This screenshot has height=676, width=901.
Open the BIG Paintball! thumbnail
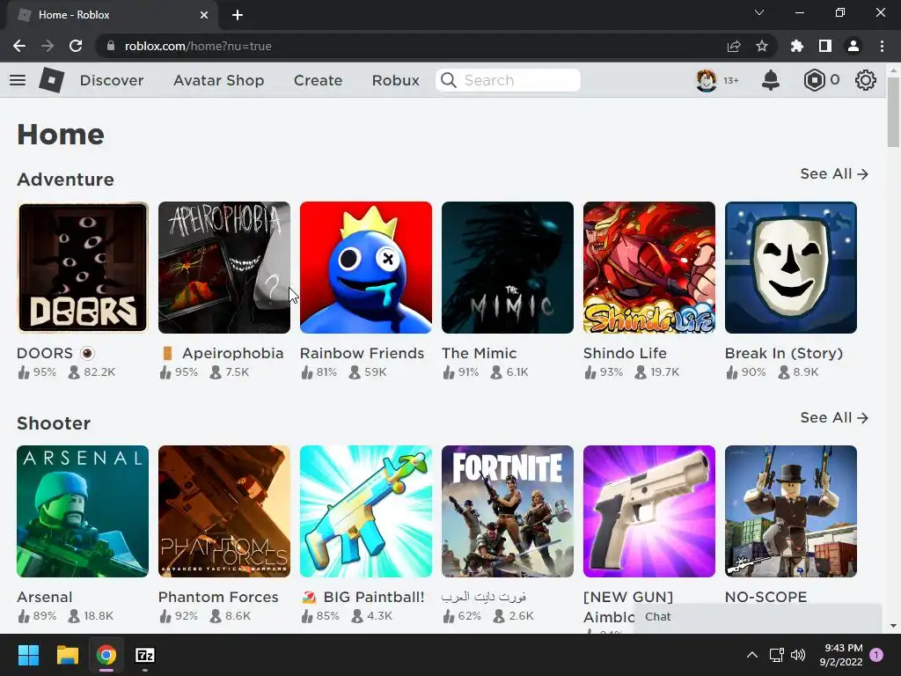(365, 511)
